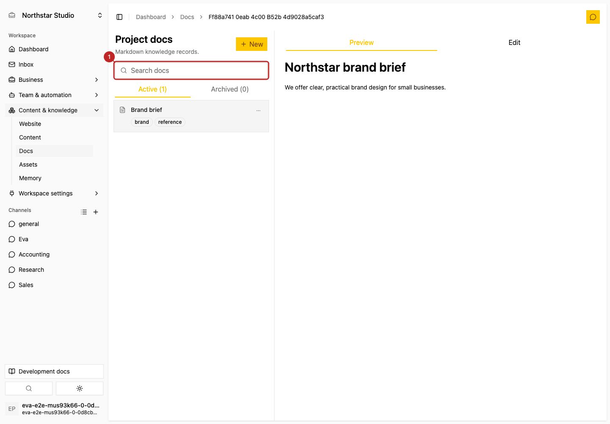Collapse the Content & knowledge chevron
This screenshot has width=610, height=424.
[97, 110]
